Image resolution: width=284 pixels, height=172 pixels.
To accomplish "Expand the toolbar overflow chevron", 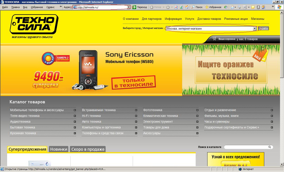I will click(x=273, y=7).
